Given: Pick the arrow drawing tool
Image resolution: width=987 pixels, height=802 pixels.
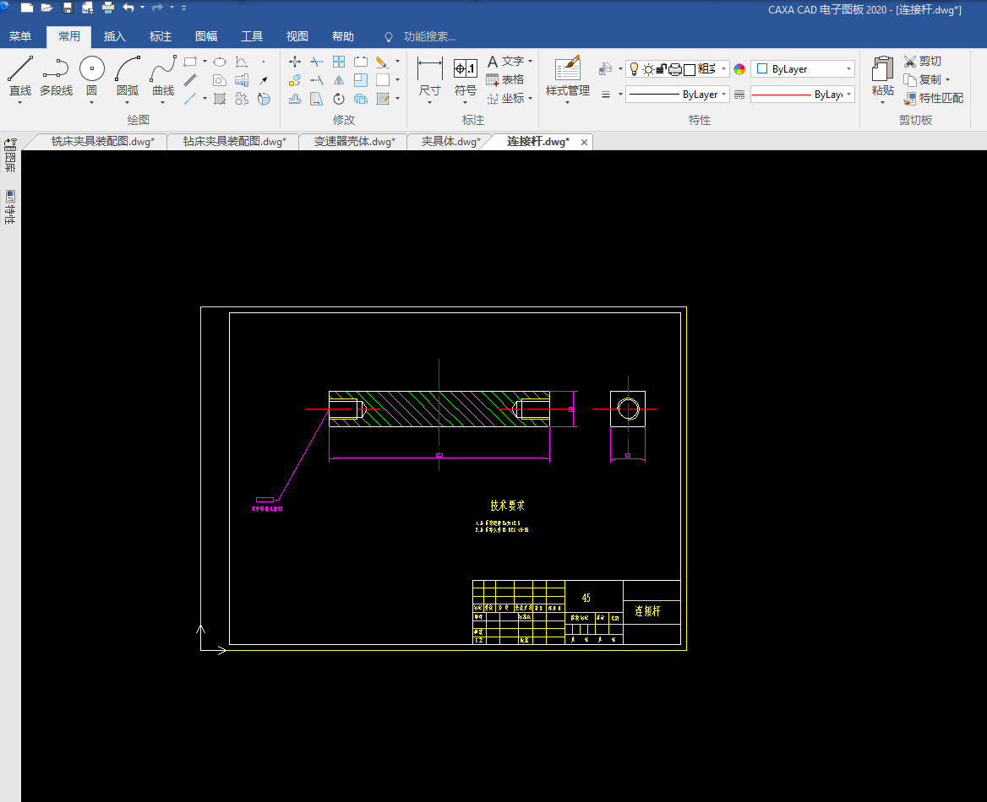Looking at the screenshot, I should (x=263, y=80).
